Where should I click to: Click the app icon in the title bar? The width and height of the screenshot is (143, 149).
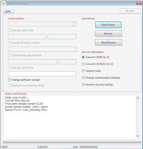coord(4,3)
